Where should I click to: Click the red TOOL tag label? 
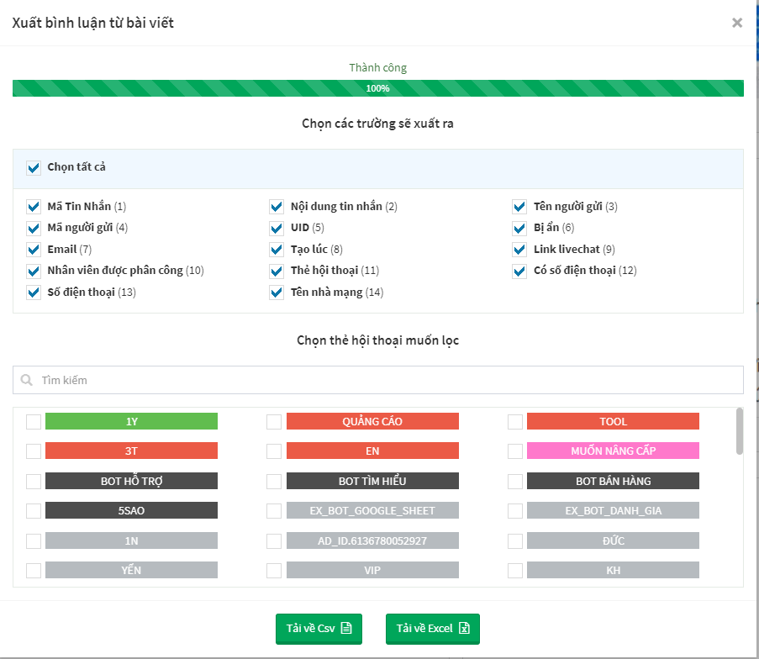pyautogui.click(x=613, y=421)
